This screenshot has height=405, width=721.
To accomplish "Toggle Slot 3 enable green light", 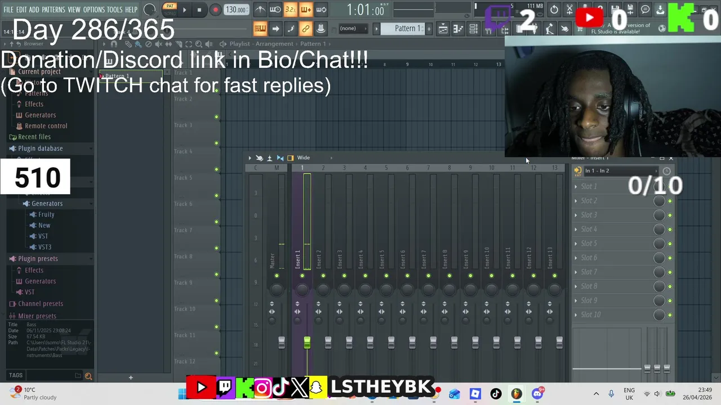I will 670,215.
